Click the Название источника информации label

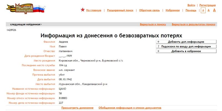coord(34,89)
